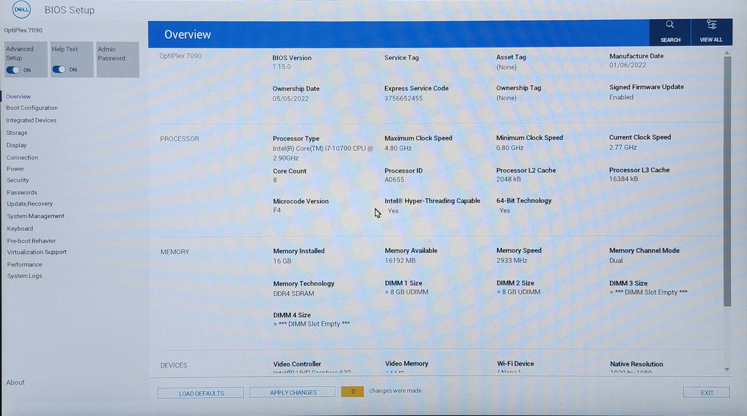Click Express Service Code 3756652455
Screen dimensions: 747x416
404,99
